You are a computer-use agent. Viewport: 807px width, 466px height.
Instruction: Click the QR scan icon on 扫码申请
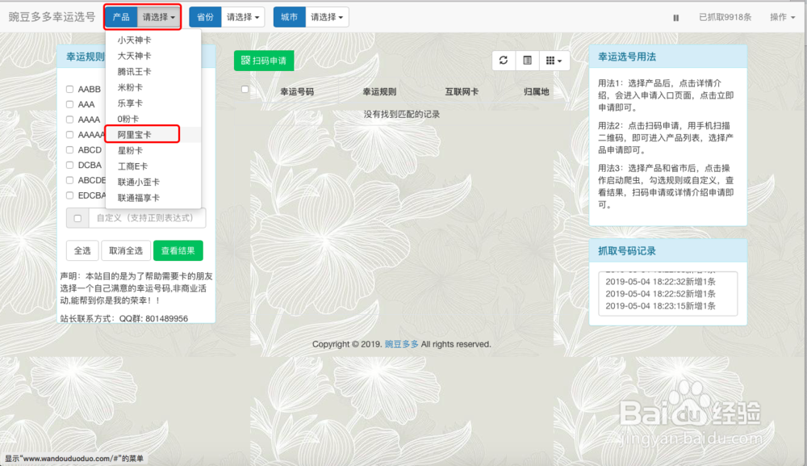pos(245,61)
